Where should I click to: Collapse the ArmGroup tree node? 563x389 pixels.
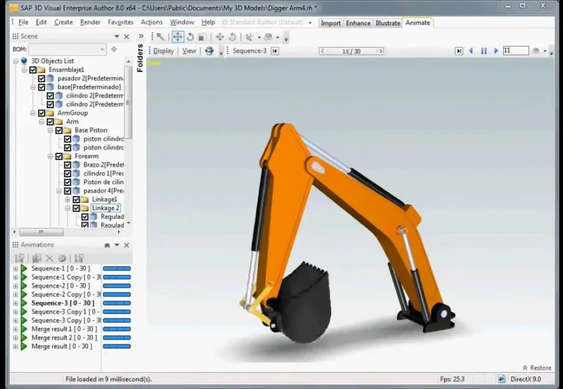(32, 113)
